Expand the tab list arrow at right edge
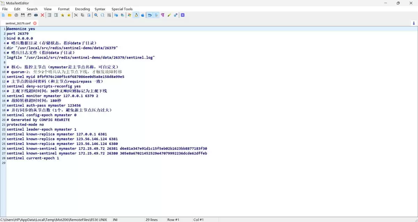This screenshot has width=418, height=222. 414,23
